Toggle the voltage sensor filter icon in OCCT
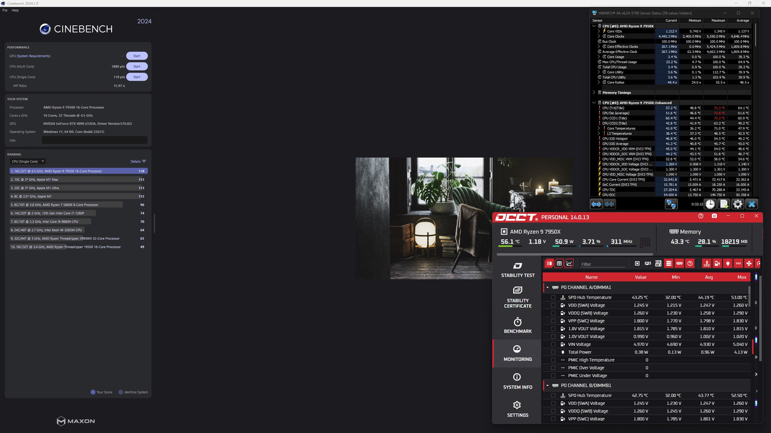 (x=717, y=263)
